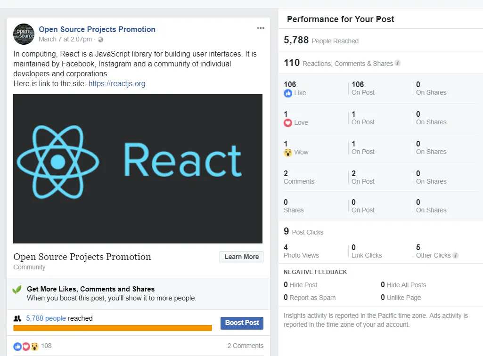Click the orange reach progress bar

point(113,328)
